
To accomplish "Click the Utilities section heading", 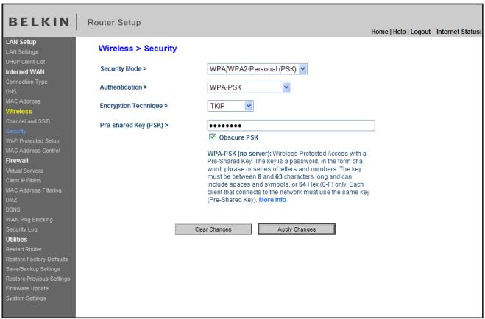I will tap(16, 240).
